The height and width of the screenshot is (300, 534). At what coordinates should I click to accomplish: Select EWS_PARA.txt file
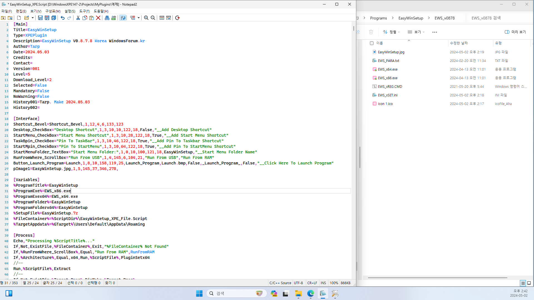[x=388, y=61]
